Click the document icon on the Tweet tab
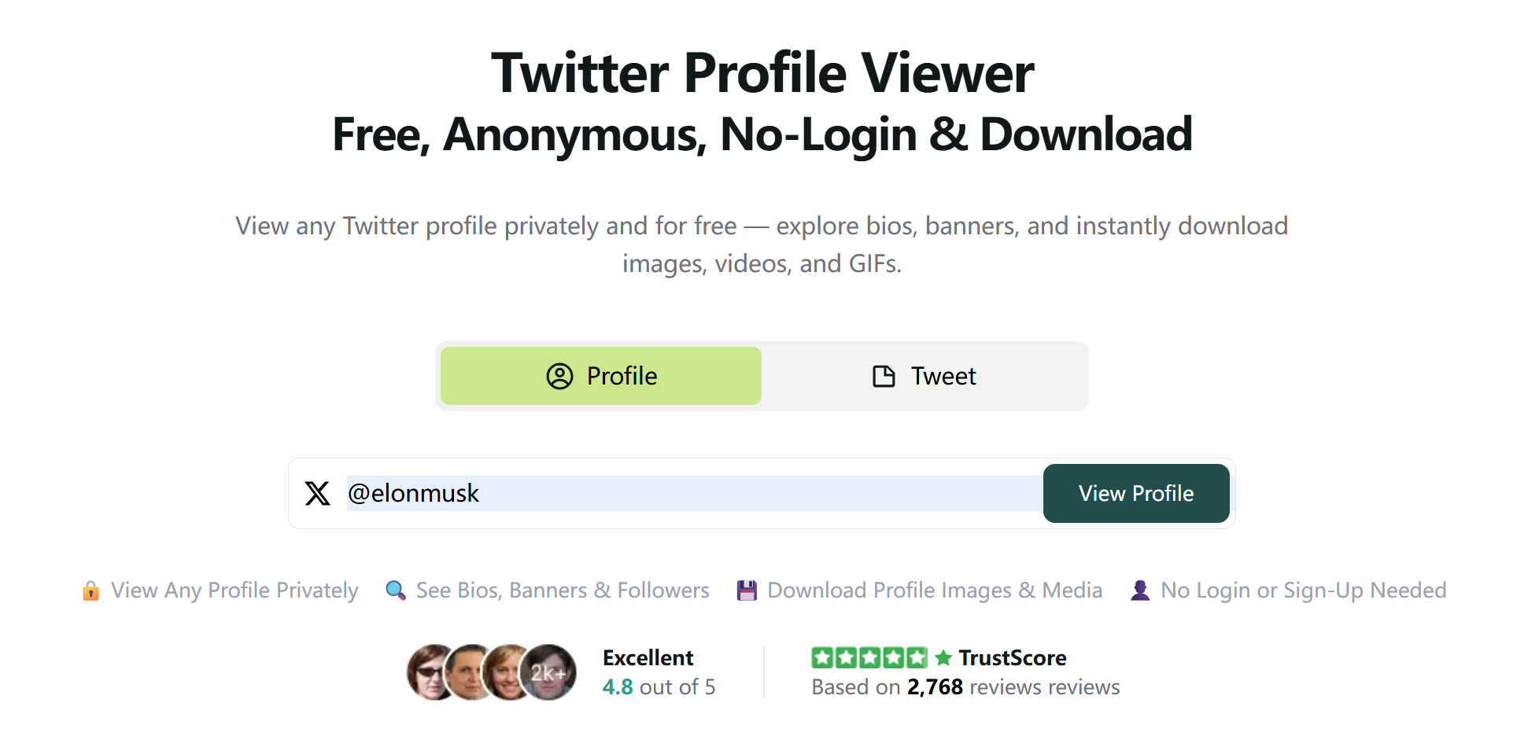1539x747 pixels. pyautogui.click(x=884, y=376)
